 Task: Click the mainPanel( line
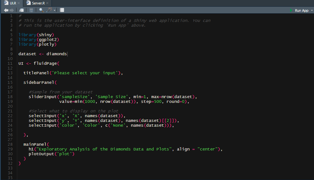(x=36, y=144)
